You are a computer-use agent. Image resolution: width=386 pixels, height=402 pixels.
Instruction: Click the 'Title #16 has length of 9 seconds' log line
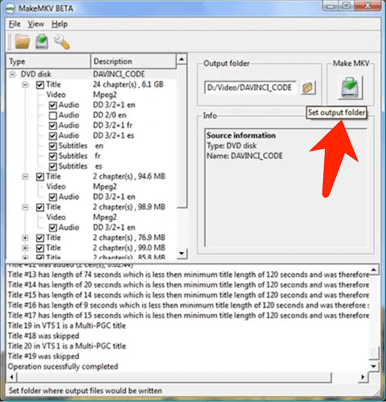(188, 306)
